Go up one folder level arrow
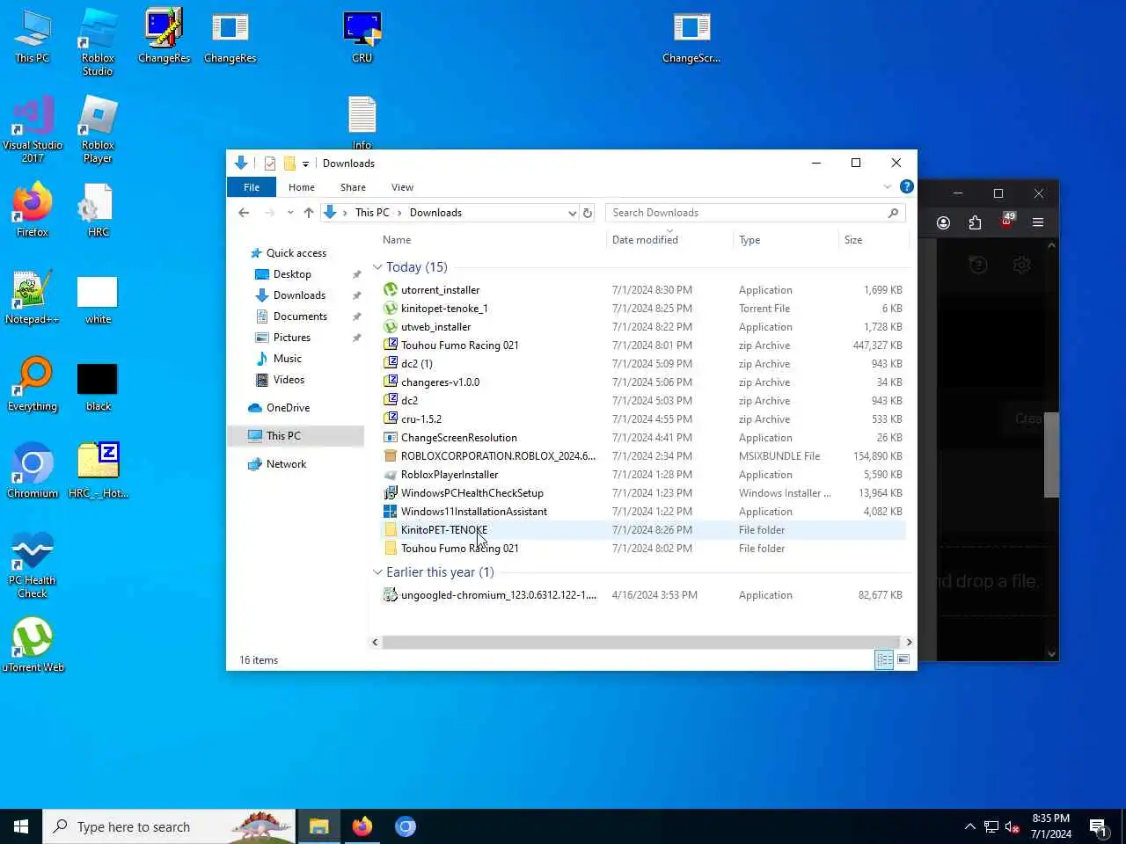The height and width of the screenshot is (844, 1126). (309, 213)
